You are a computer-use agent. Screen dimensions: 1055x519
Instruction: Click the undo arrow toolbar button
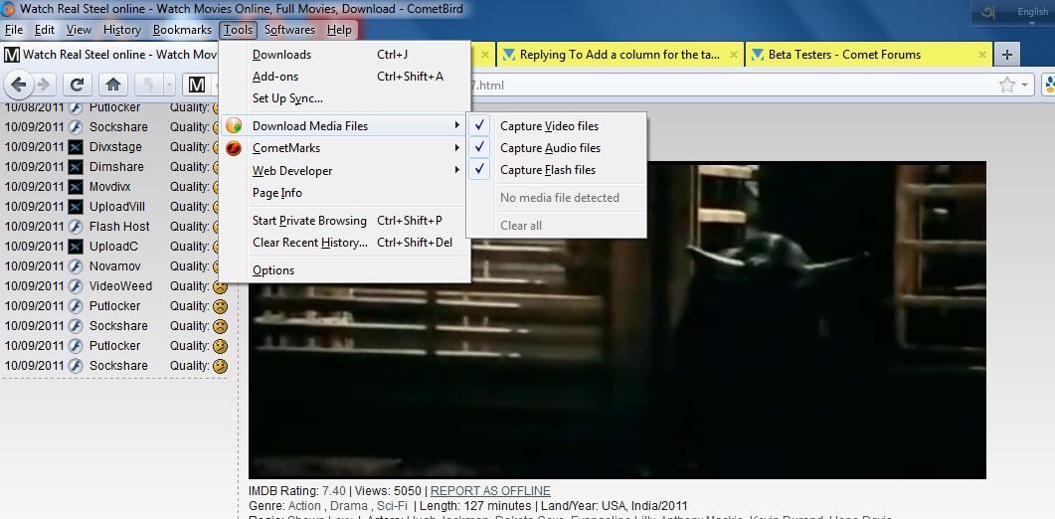click(148, 85)
